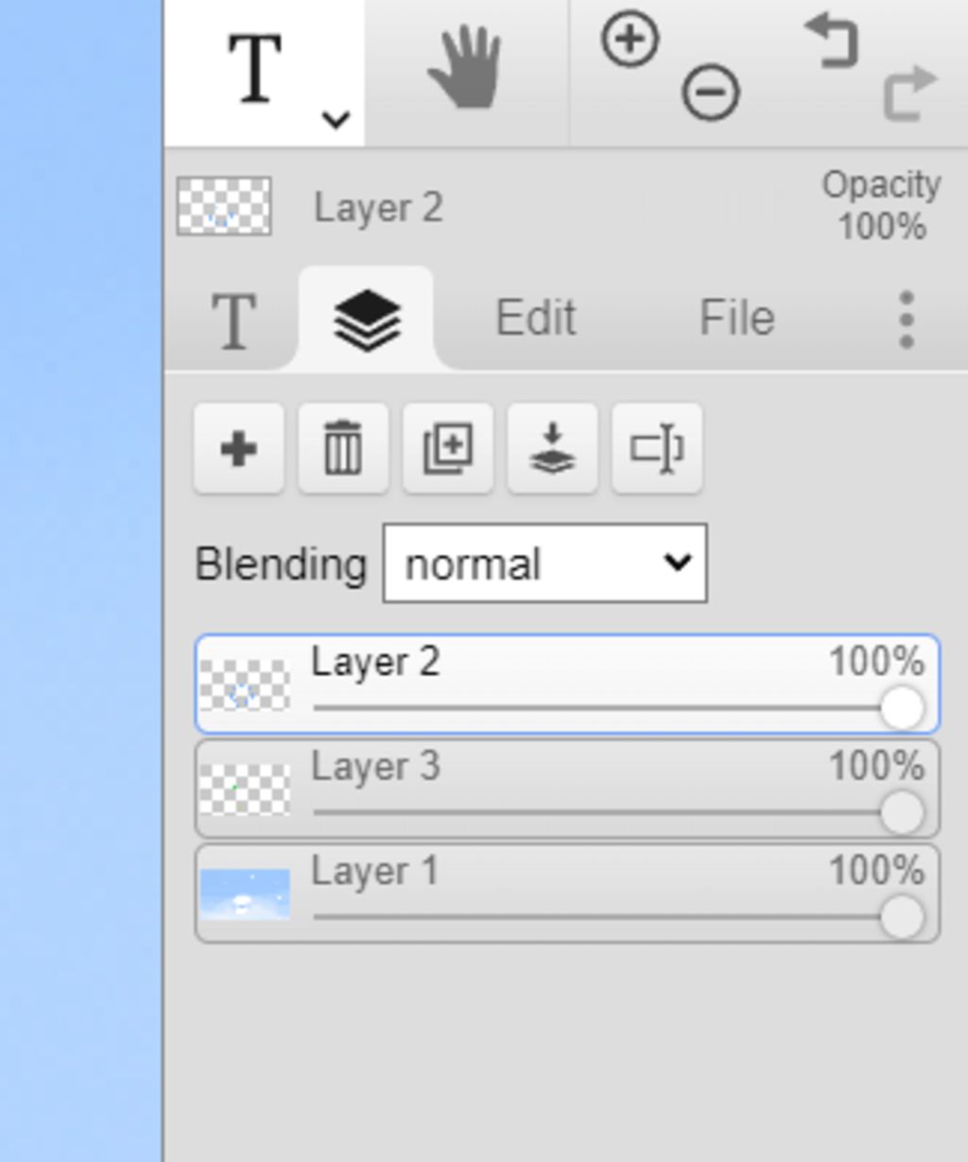Image resolution: width=968 pixels, height=1162 pixels.
Task: Click the zoom in plus icon
Action: (630, 40)
